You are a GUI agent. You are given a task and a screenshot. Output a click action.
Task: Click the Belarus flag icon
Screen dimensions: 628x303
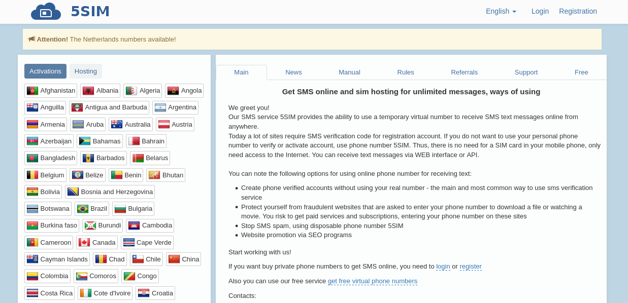(138, 158)
